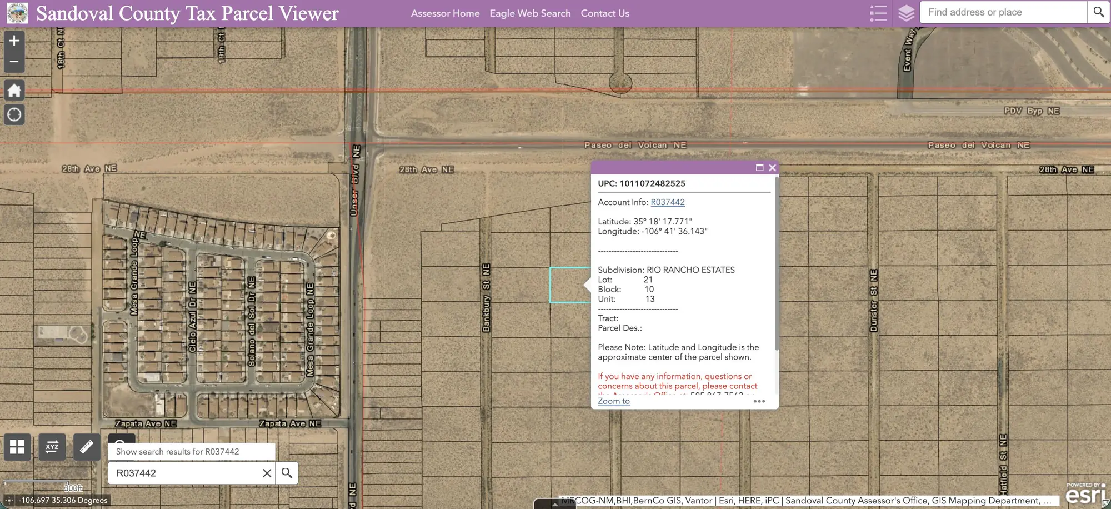Open the XYZ coordinate conversion tool
1111x509 pixels.
52,447
